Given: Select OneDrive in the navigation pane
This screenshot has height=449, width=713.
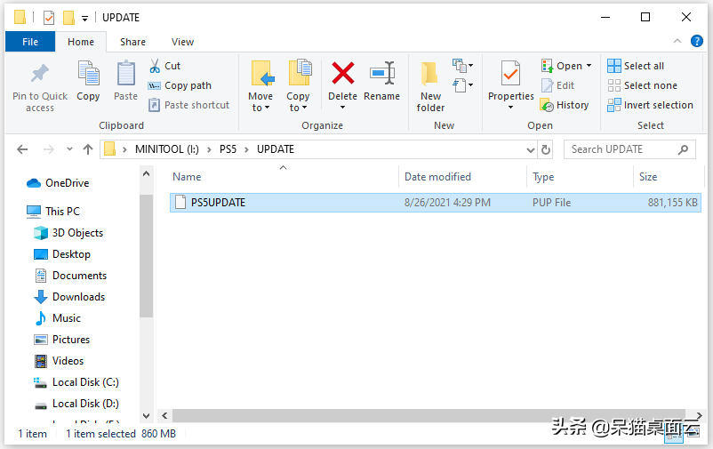Looking at the screenshot, I should tap(58, 183).
